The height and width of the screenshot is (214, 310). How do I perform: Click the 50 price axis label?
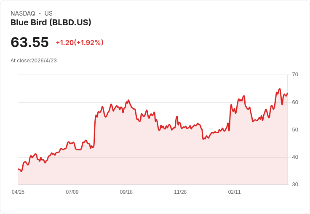295,130
